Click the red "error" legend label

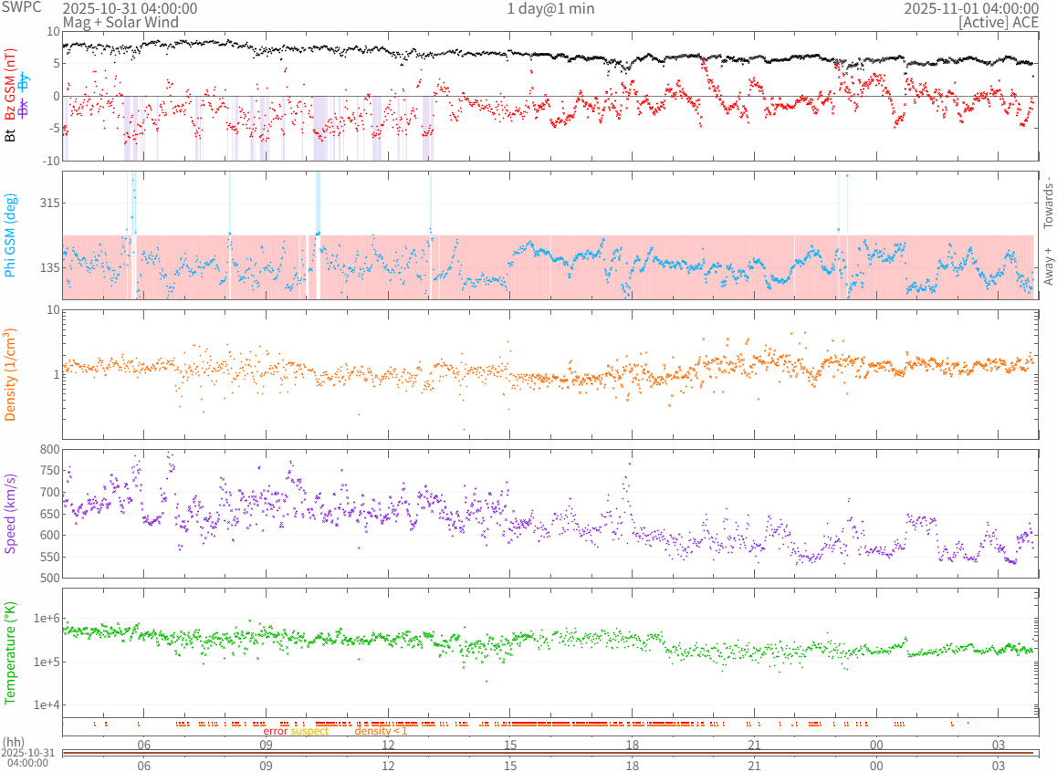(x=276, y=731)
